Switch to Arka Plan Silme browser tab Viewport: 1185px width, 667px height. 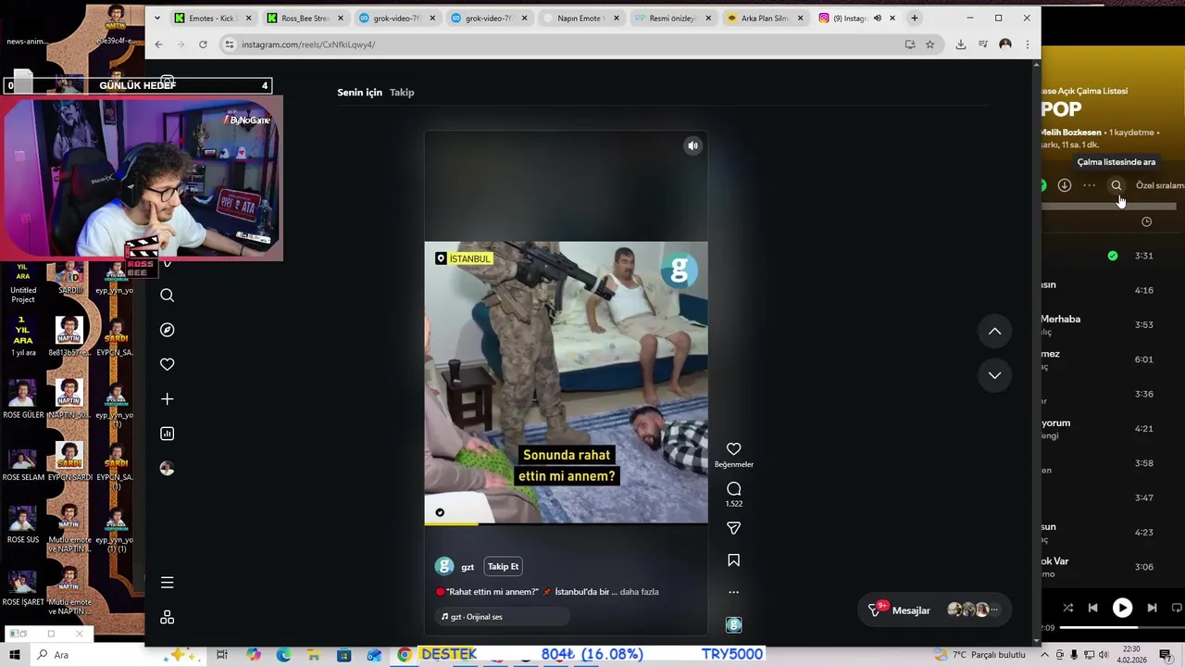(765, 18)
